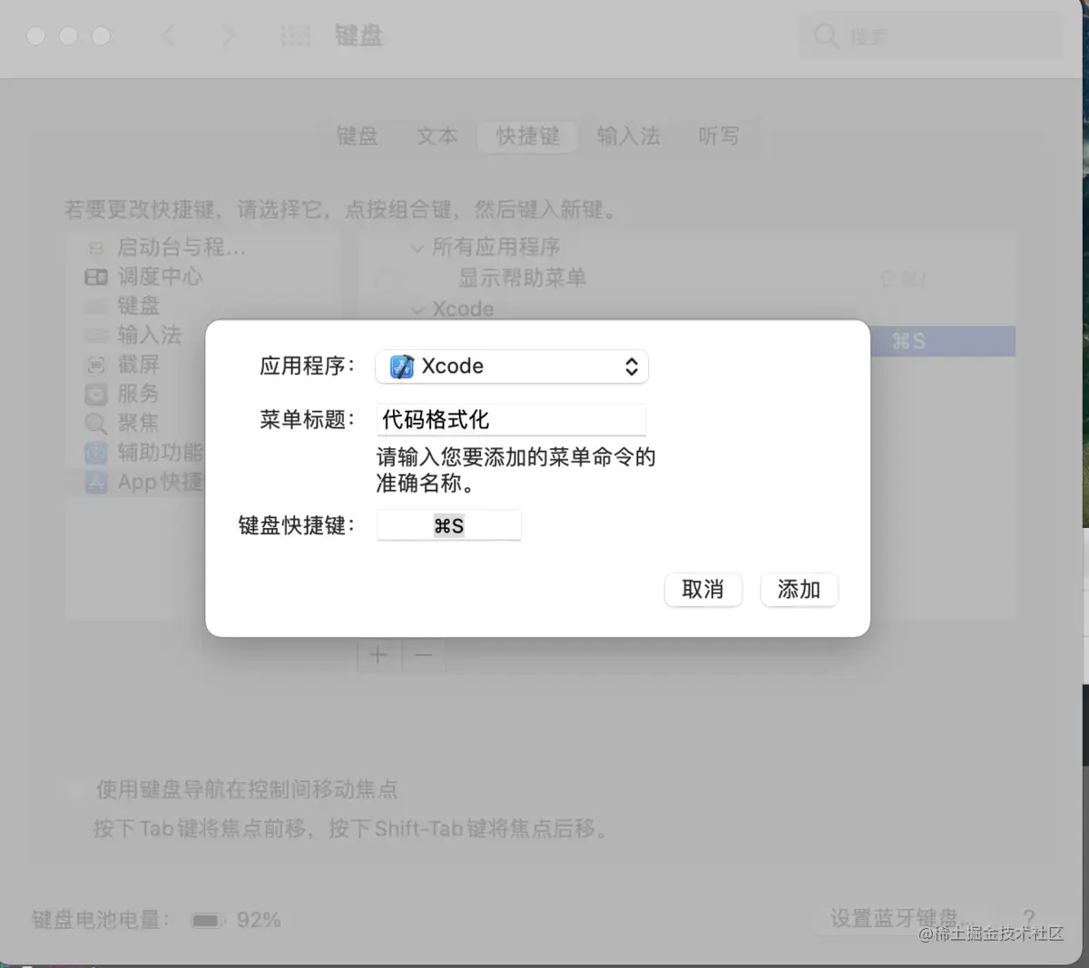Toggle the 显示帮助菜单 checkbox
The image size is (1089, 968).
(388, 278)
